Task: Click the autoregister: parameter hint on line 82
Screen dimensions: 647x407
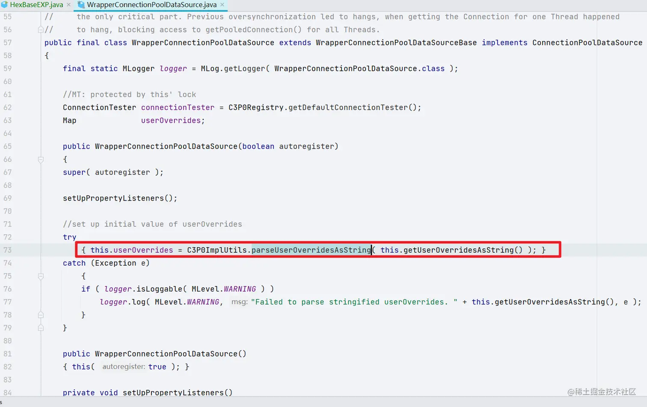Action: [x=124, y=367]
